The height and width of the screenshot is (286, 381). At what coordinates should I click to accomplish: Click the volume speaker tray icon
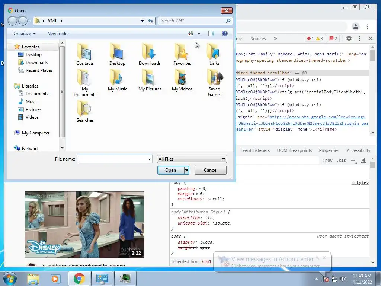coord(343,279)
